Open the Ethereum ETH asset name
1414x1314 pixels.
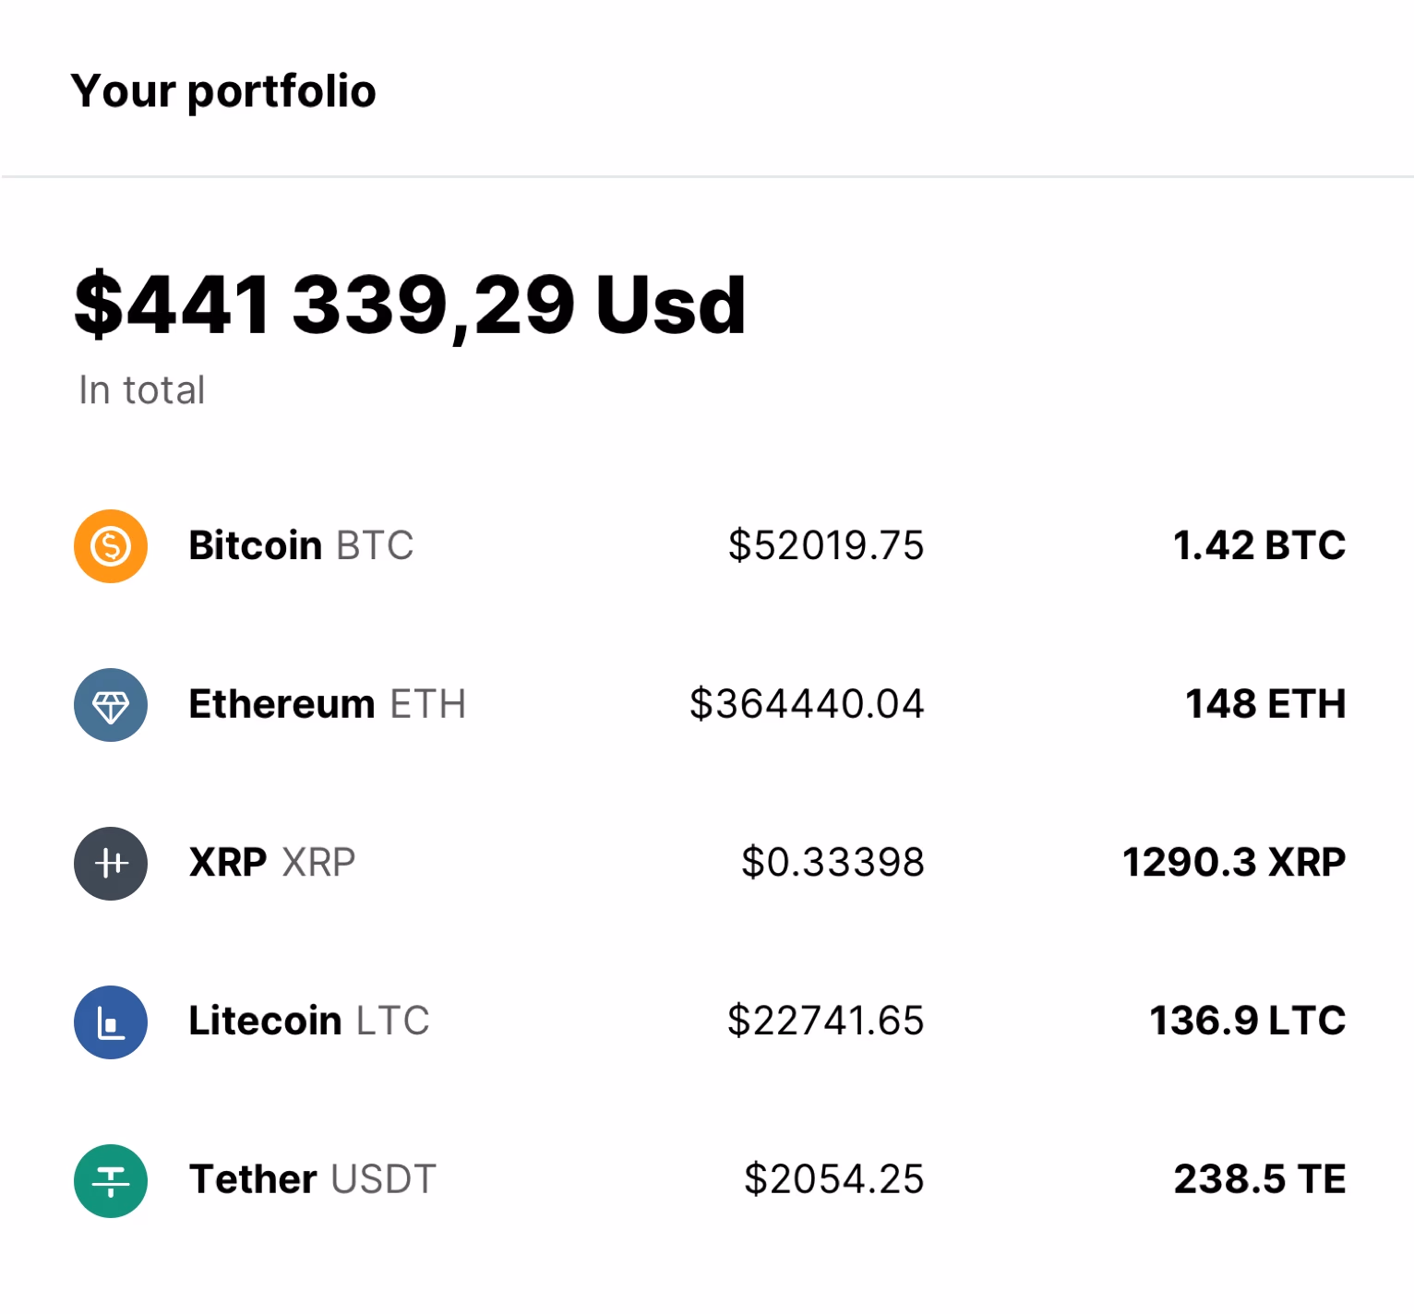click(x=327, y=704)
